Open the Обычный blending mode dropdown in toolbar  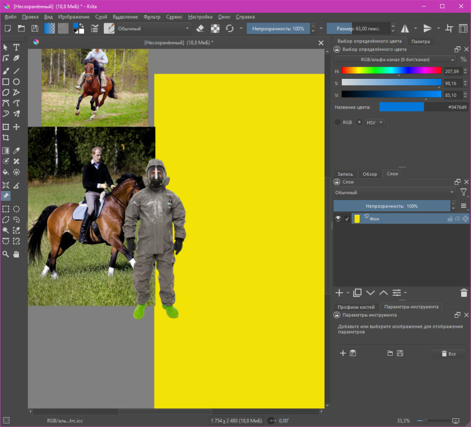pyautogui.click(x=153, y=29)
